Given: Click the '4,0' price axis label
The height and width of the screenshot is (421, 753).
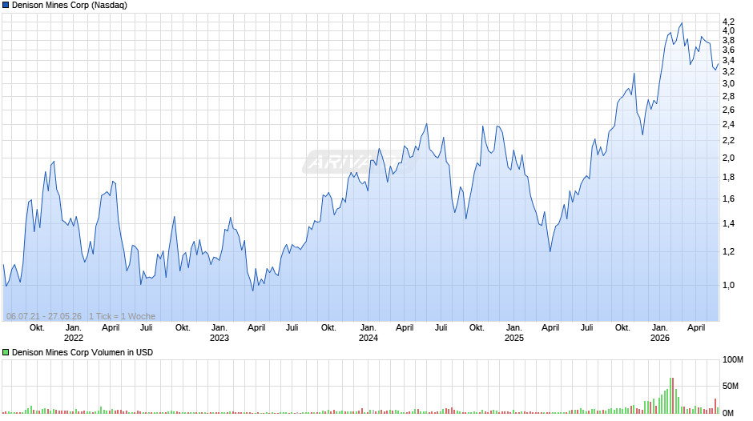Looking at the screenshot, I should point(728,30).
